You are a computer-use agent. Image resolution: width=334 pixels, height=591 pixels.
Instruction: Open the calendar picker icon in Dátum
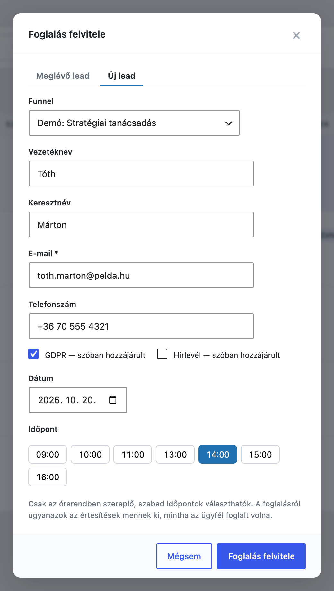point(113,400)
